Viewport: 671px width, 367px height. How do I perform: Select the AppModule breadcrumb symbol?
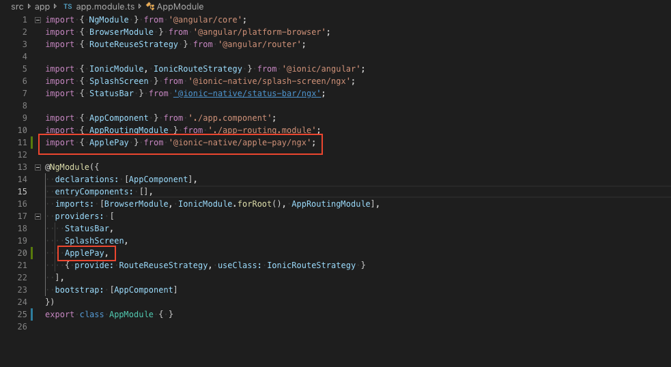click(180, 6)
